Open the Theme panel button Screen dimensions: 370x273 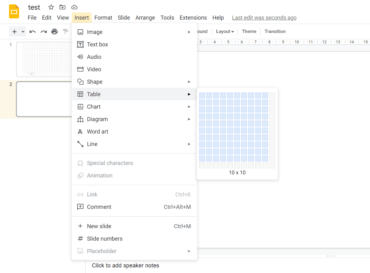coord(249,31)
